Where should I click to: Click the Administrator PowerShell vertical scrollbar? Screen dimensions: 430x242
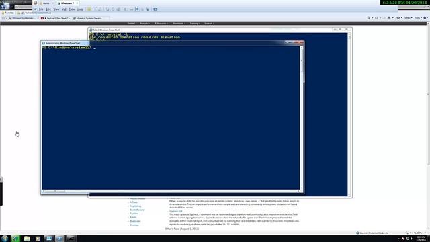pos(302,118)
